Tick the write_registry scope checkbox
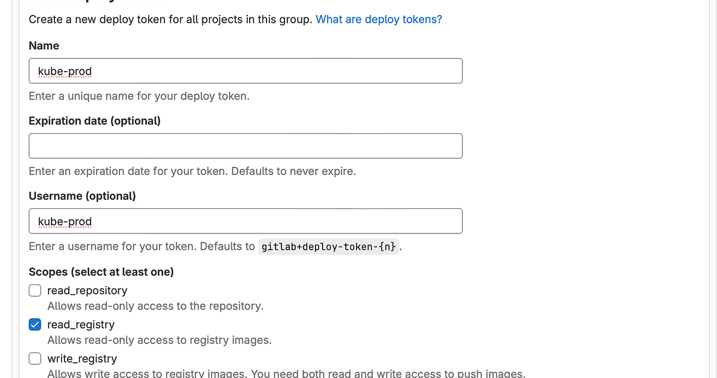 (x=35, y=358)
